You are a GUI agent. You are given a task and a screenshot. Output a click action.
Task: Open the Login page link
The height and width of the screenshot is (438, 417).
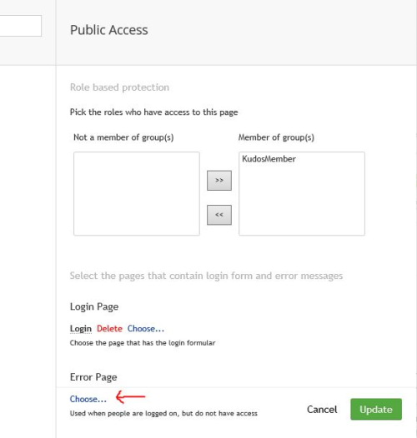81,328
